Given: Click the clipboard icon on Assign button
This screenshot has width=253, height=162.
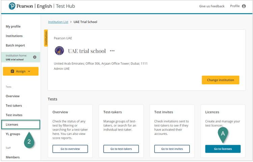Looking at the screenshot, I should point(12,71).
